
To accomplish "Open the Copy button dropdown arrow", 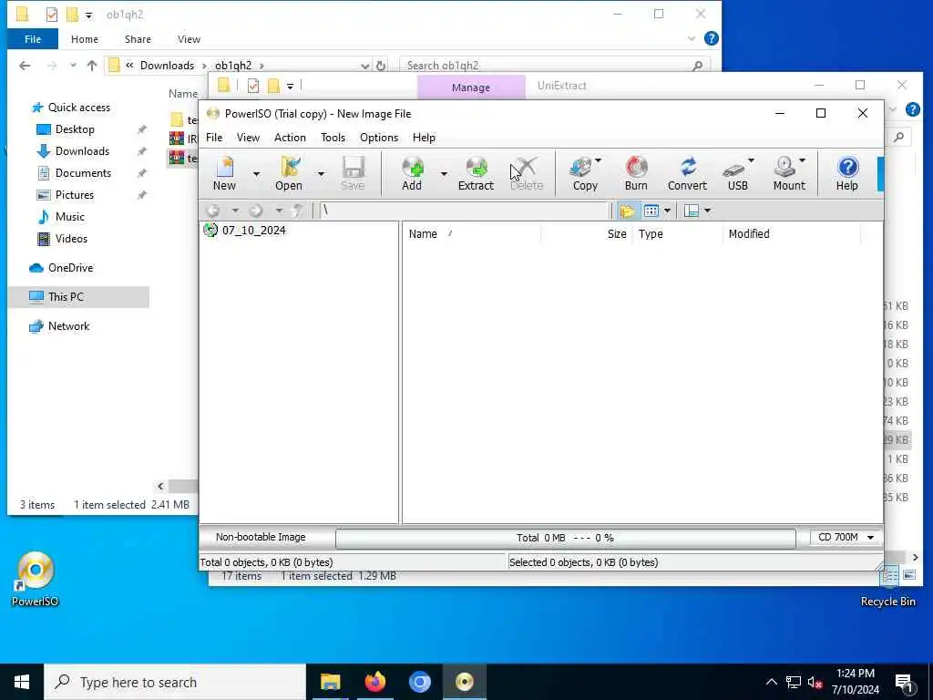I will click(598, 160).
